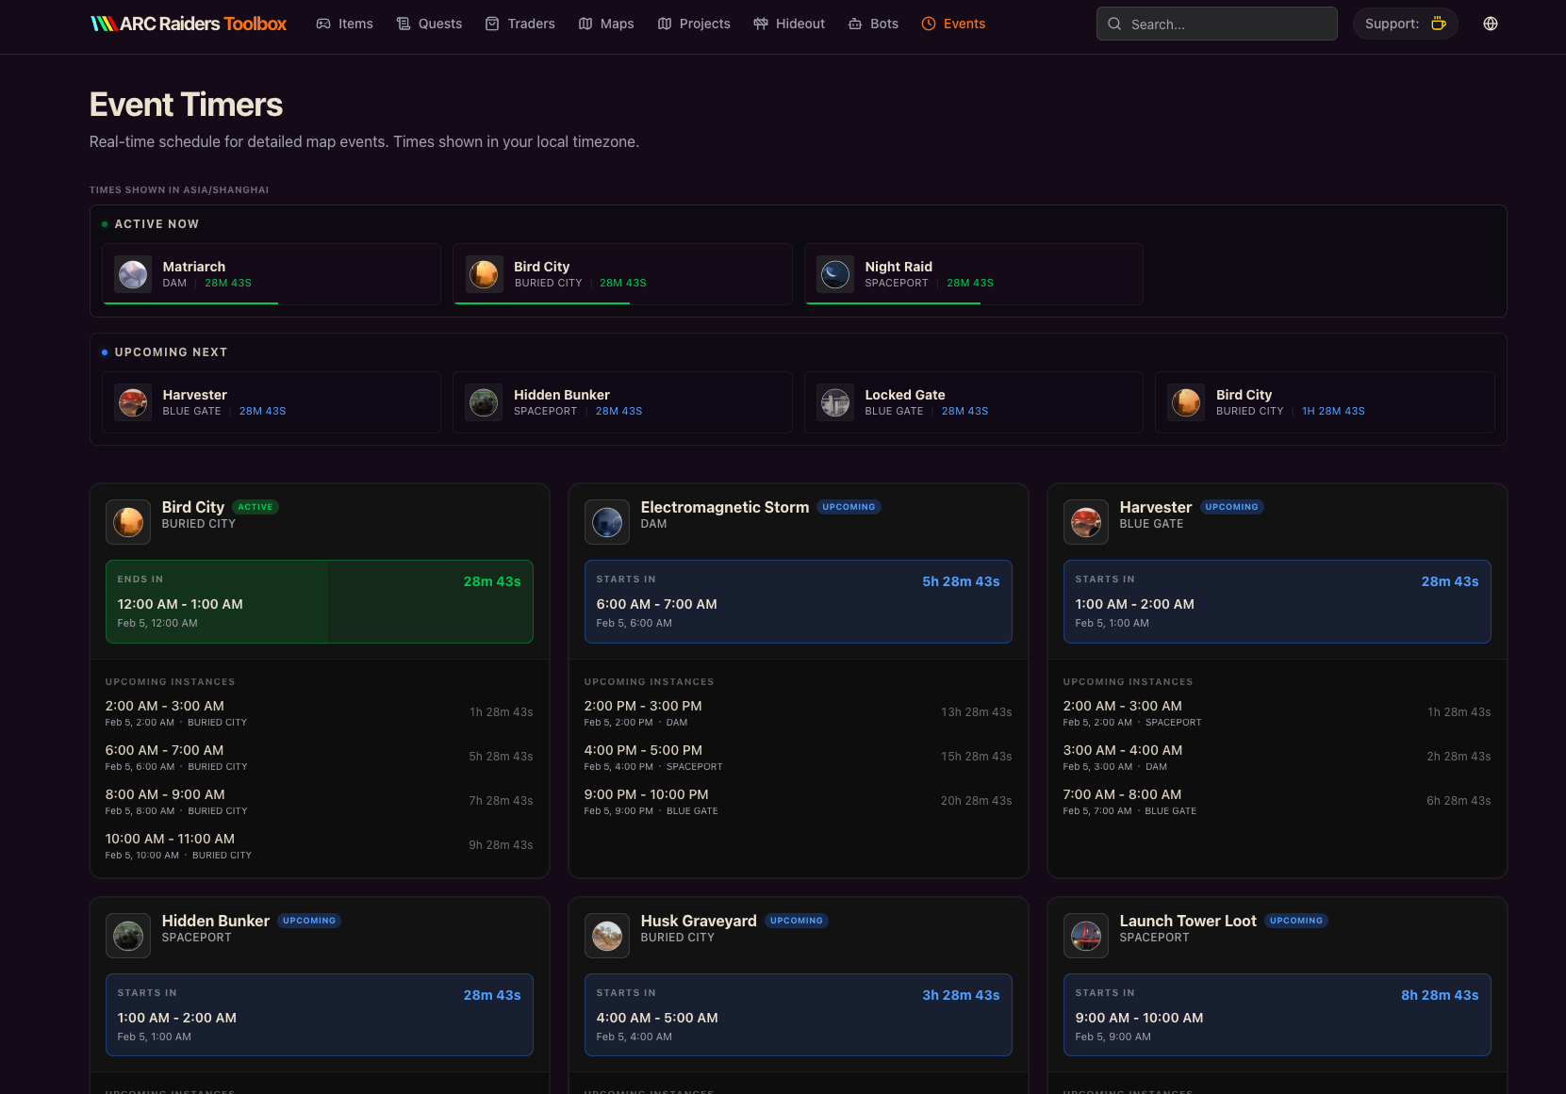Screen dimensions: 1566x1094
Task: Click the Support coffee cup icon
Action: (1438, 24)
